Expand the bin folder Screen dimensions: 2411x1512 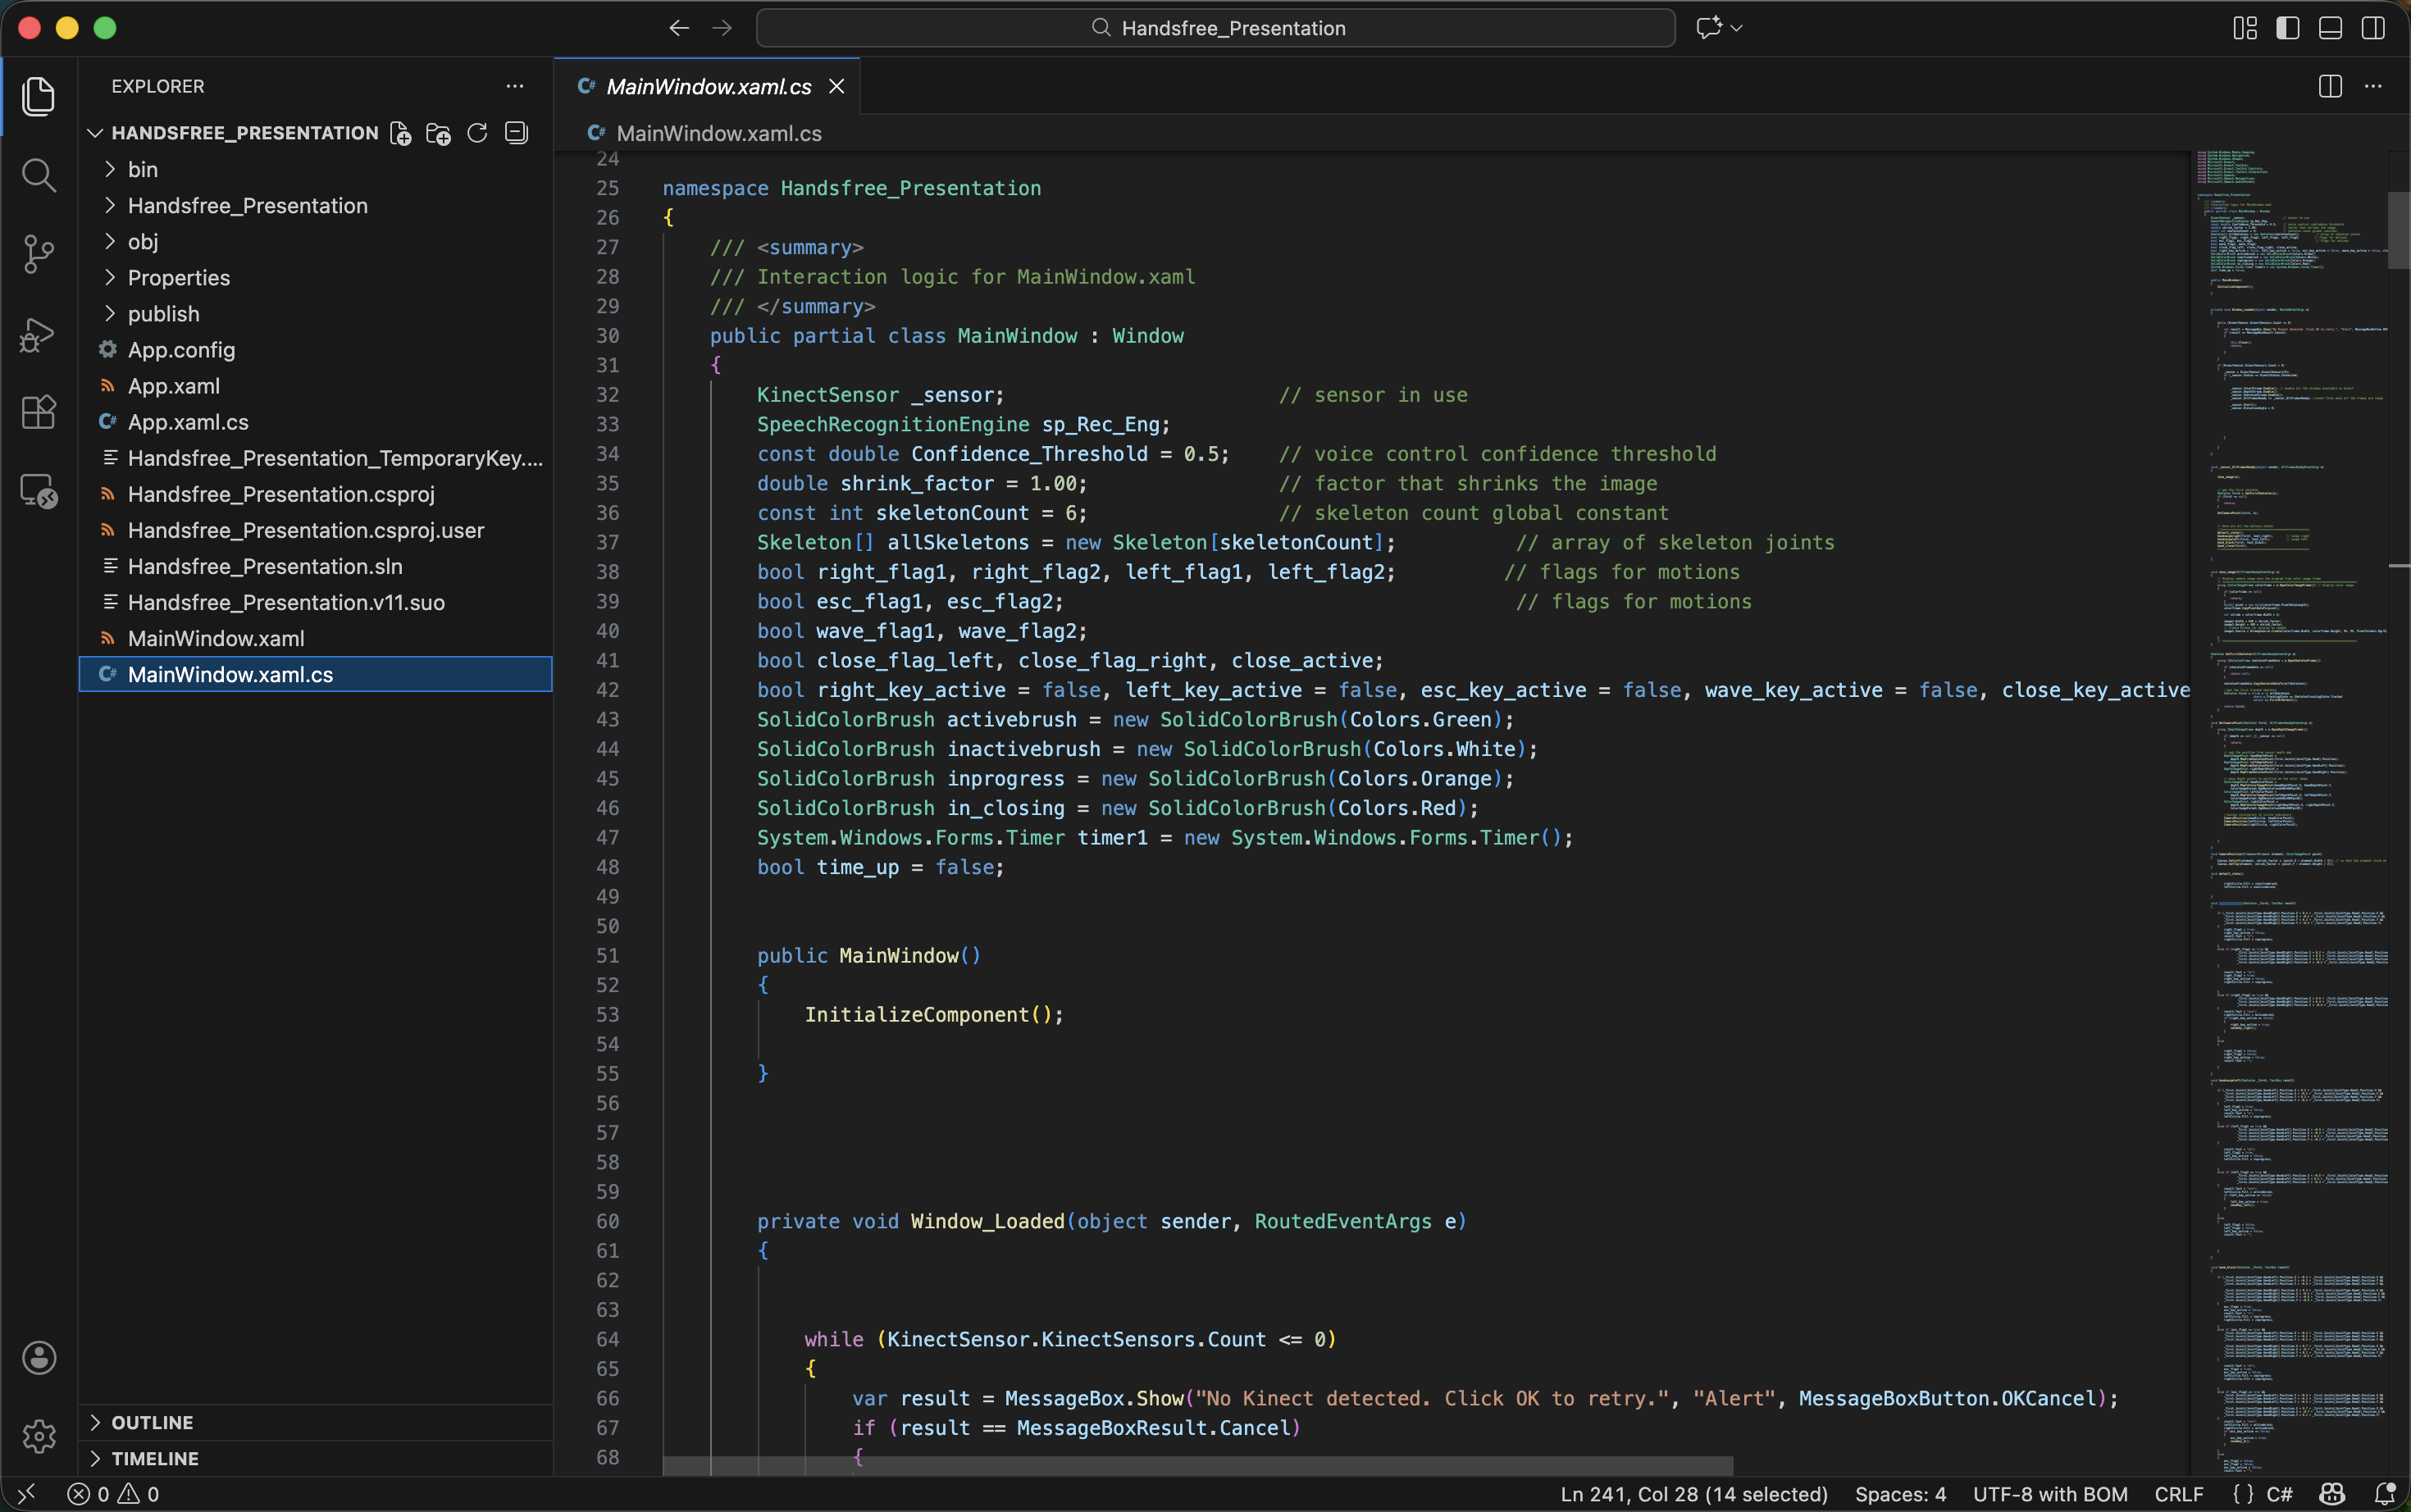point(143,169)
